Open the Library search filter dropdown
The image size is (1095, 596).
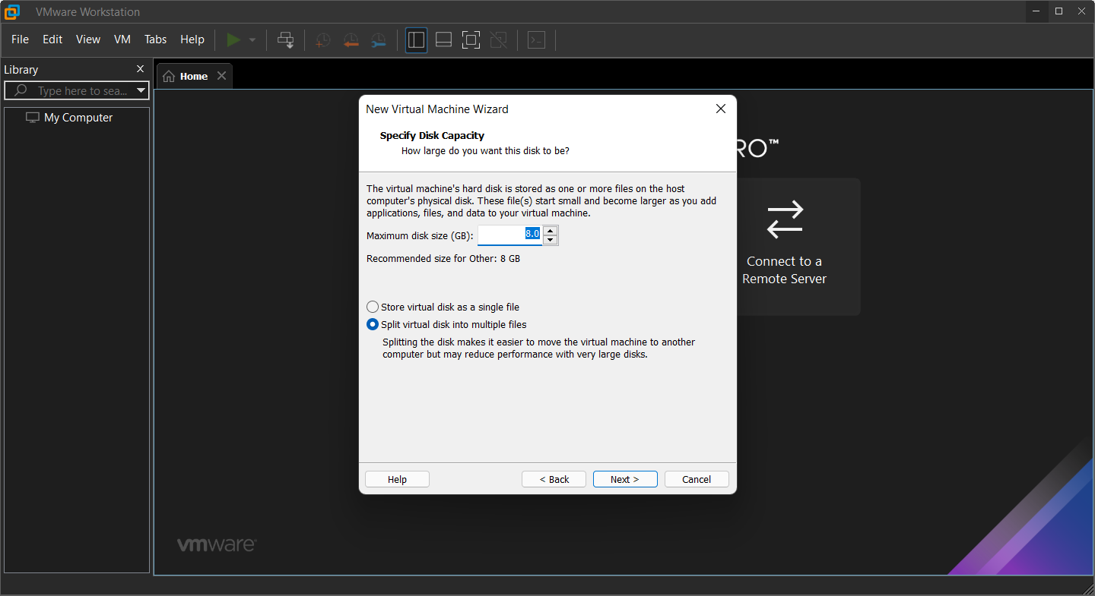[141, 90]
